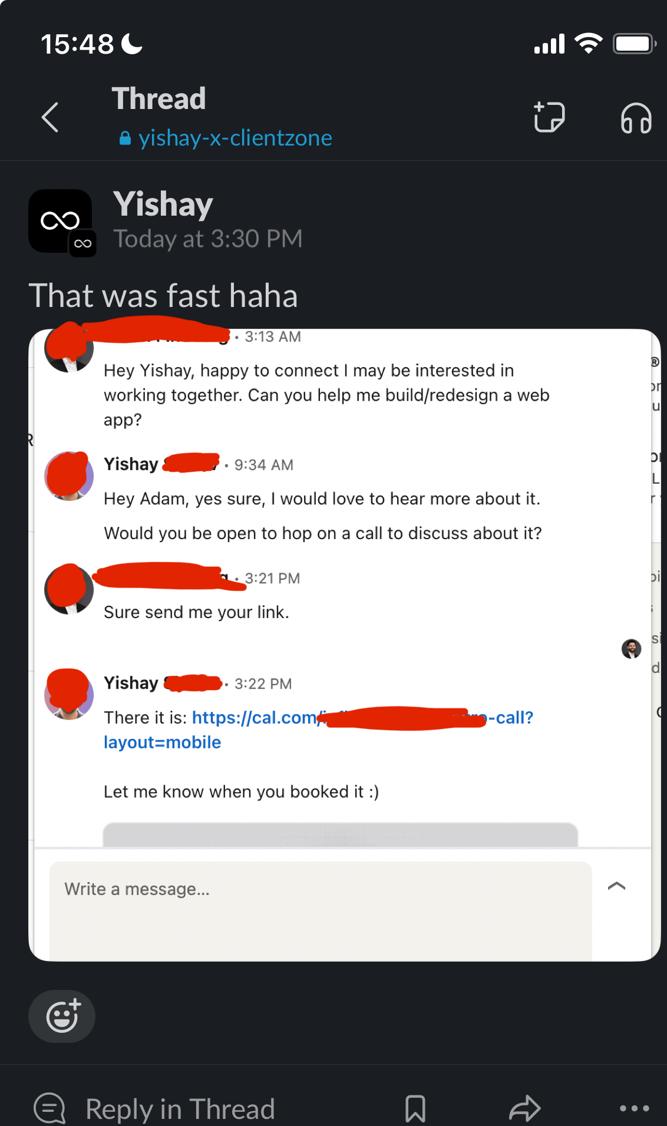Tap the Yishay sender name
Screen dimensions: 667x1126
(x=163, y=204)
